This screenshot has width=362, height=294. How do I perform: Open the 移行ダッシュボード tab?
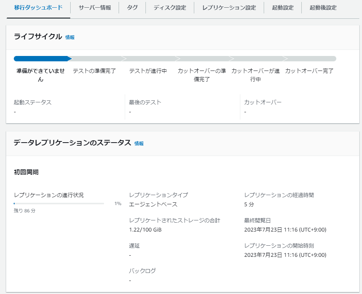38,8
